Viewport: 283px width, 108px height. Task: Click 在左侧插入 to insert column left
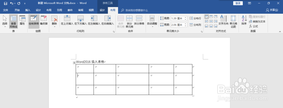tap(94, 20)
